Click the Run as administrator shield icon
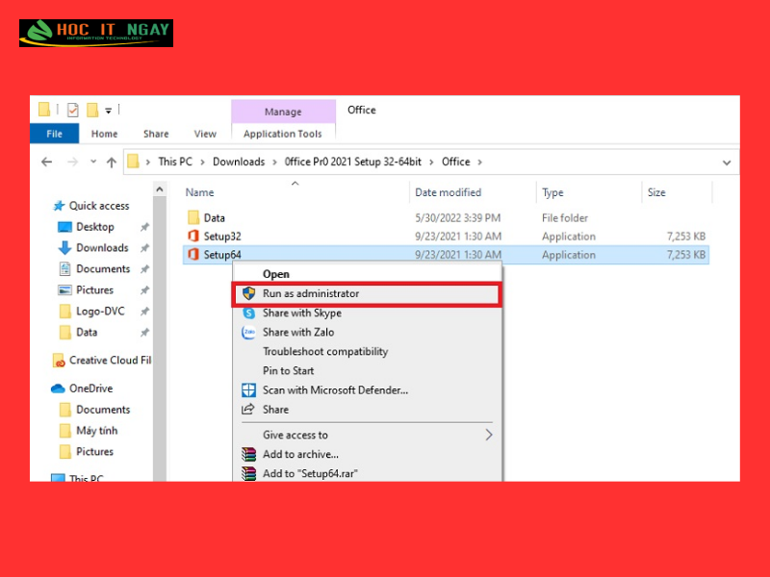770x577 pixels. (249, 293)
